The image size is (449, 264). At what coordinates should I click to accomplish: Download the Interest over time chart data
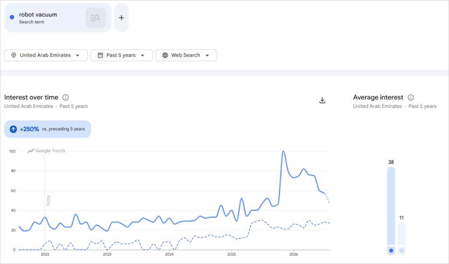click(x=322, y=100)
